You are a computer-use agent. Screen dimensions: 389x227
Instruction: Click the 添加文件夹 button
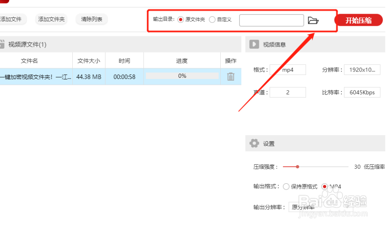point(52,20)
